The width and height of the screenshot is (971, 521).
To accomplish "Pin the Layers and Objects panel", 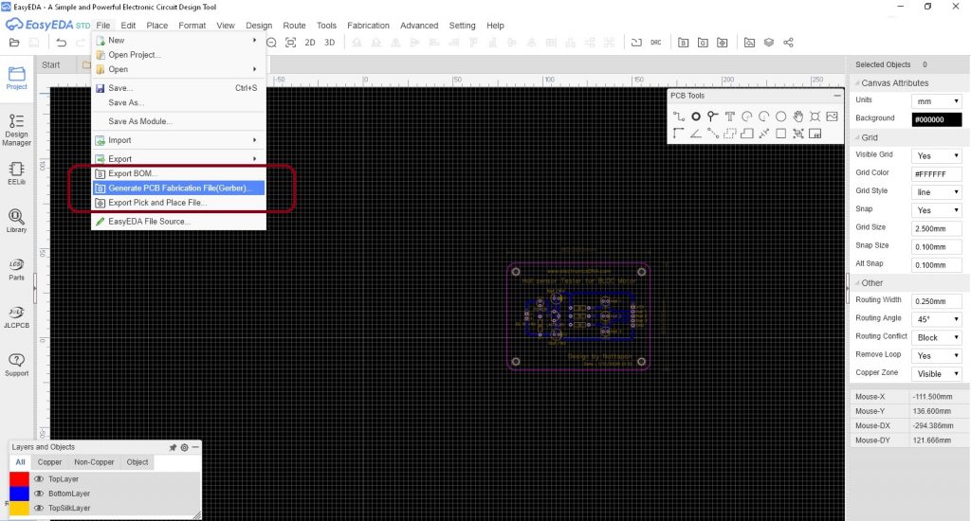I will [173, 447].
